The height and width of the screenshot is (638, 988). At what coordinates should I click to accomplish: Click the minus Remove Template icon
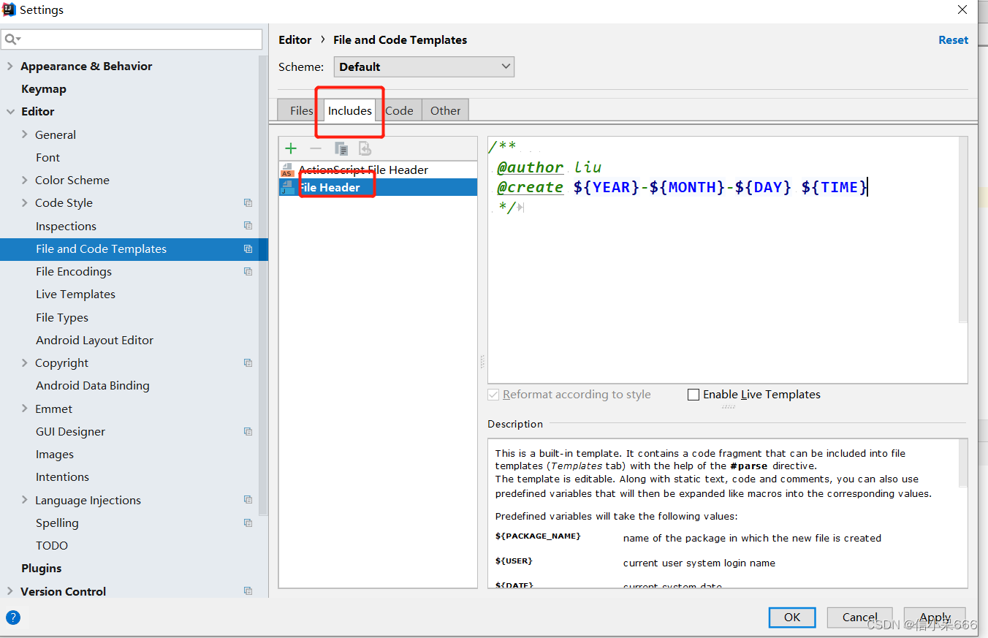(316, 148)
